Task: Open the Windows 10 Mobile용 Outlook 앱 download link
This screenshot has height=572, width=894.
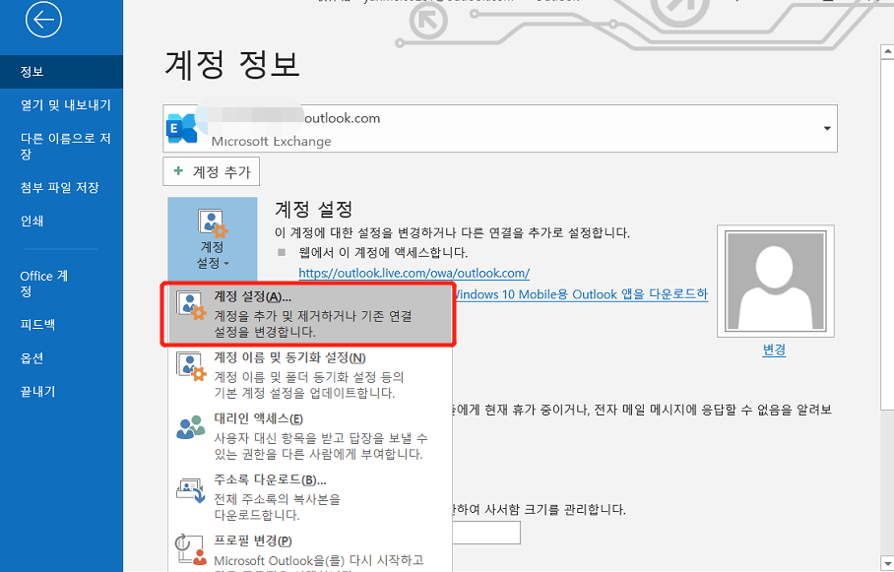Action: click(591, 293)
